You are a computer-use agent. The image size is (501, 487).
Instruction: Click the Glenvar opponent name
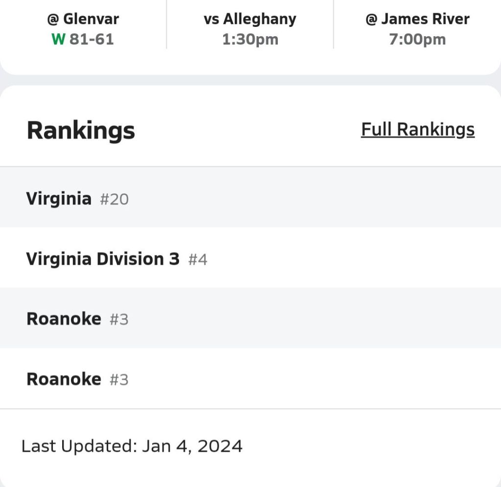(x=91, y=20)
